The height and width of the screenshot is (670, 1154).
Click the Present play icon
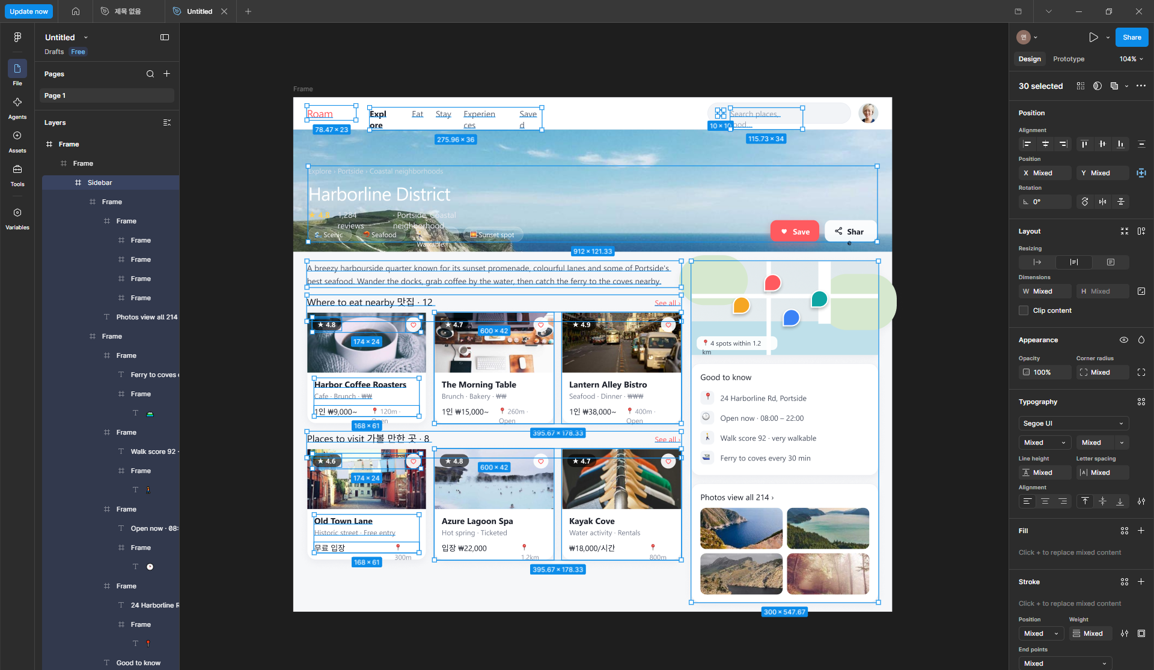1093,37
